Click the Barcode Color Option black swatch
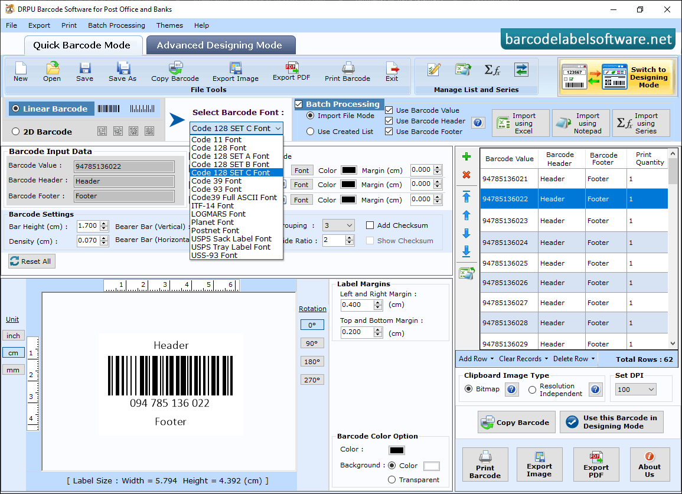Screen dimensions: 682x494 pos(397,450)
